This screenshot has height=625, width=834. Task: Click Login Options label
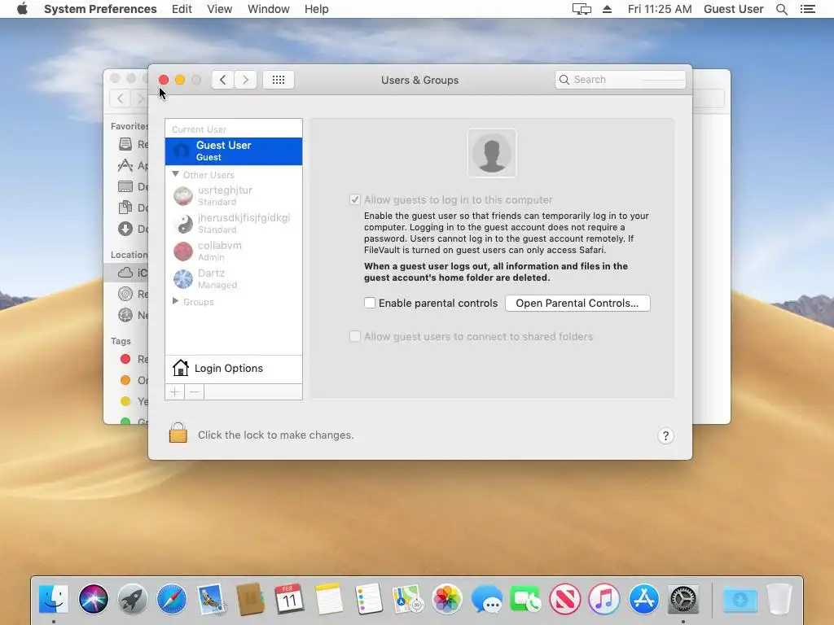229,369
